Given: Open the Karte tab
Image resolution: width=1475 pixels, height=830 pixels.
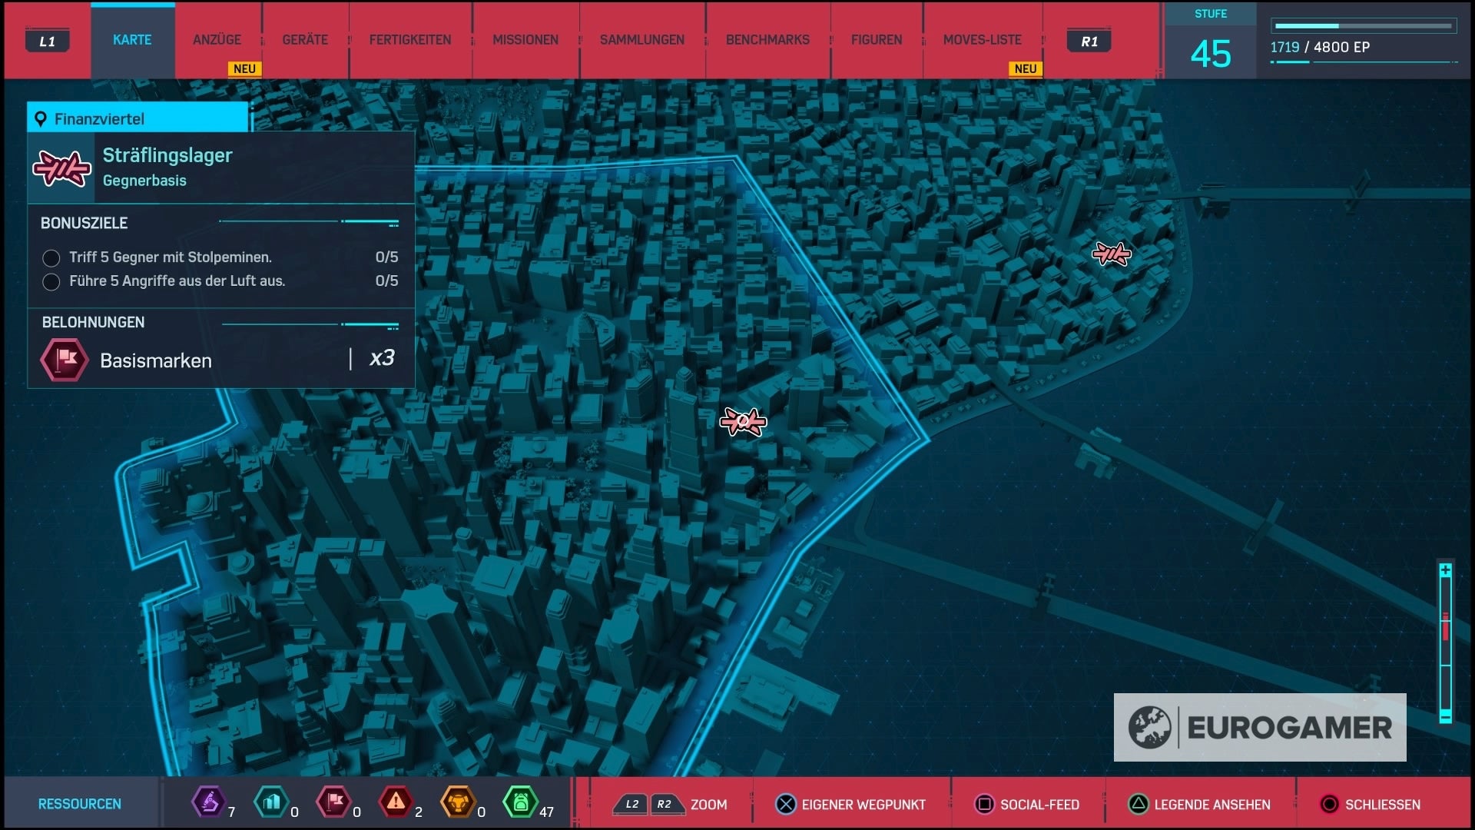Looking at the screenshot, I should coord(132,40).
